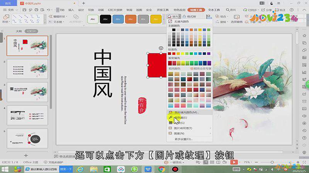This screenshot has height=173, width=309.
Task: Open the Internet Explorer icon in taskbar
Action: click(x=80, y=169)
